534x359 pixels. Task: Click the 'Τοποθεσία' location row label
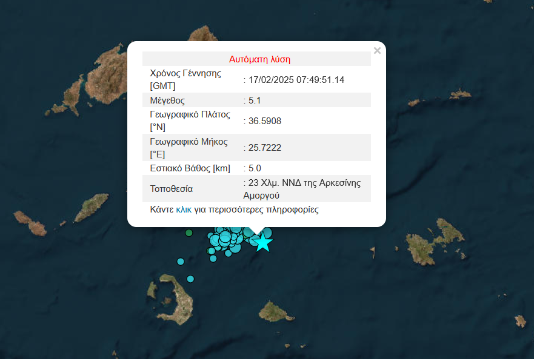pyautogui.click(x=172, y=189)
